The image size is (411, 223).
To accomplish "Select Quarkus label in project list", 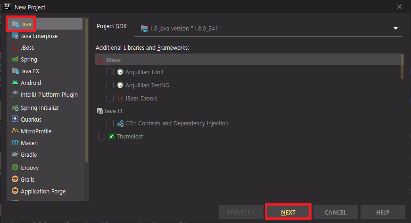I will tap(31, 119).
